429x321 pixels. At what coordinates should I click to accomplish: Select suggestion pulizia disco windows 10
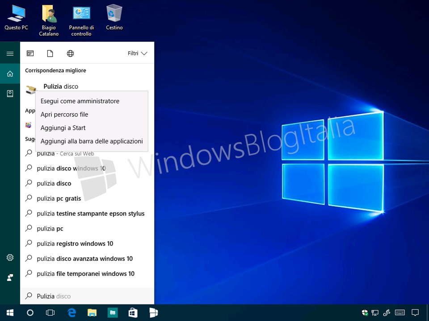click(87, 169)
